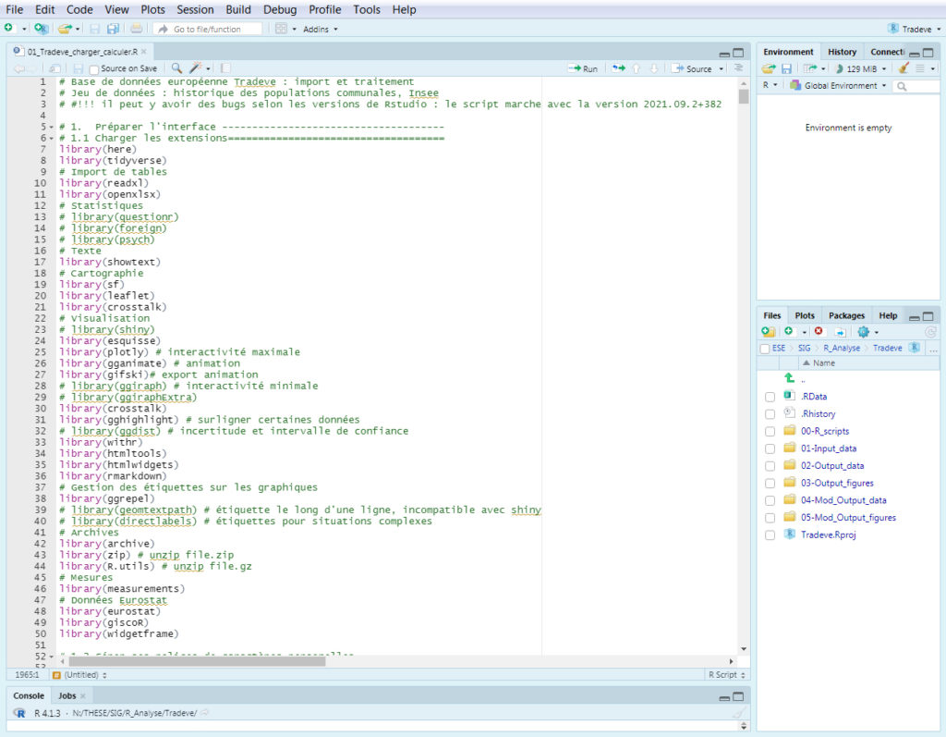Click the Go to file/function search field
The width and height of the screenshot is (946, 737).
click(208, 29)
